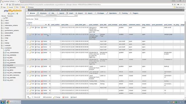Image resolution: width=186 pixels, height=104 pixels.
Task: Click the horizontal scrollbar at page bottom
Action: click(55, 99)
